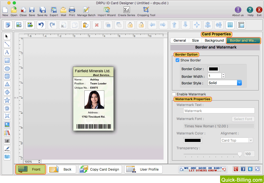
Task: Click the photo on the ID card
Action: pyautogui.click(x=94, y=100)
